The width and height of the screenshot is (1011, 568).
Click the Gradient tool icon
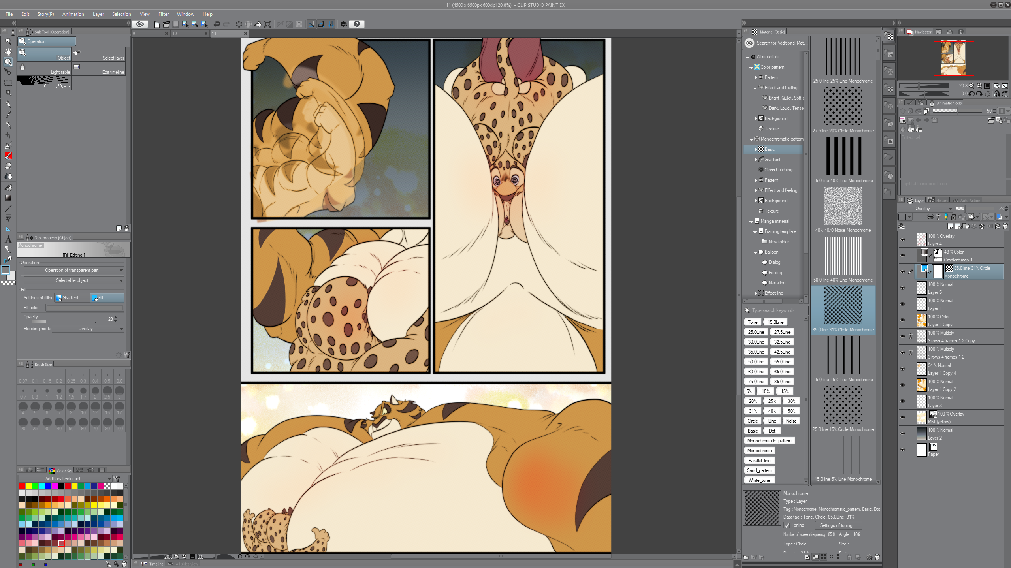coord(8,198)
